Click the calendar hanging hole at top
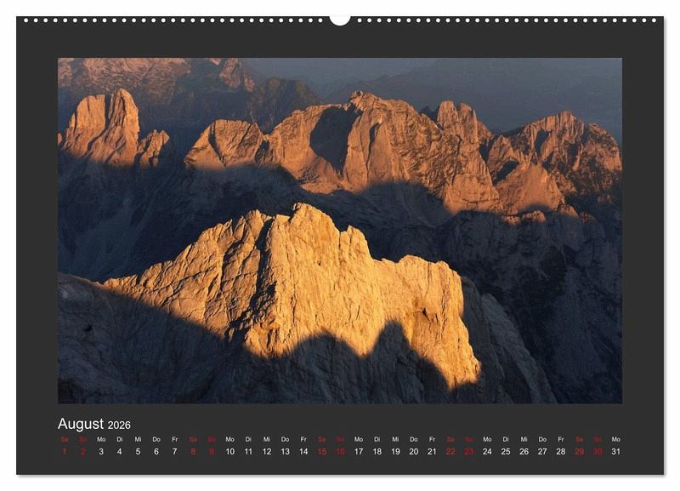Screen dimensions: 680x491 pyautogui.click(x=340, y=19)
